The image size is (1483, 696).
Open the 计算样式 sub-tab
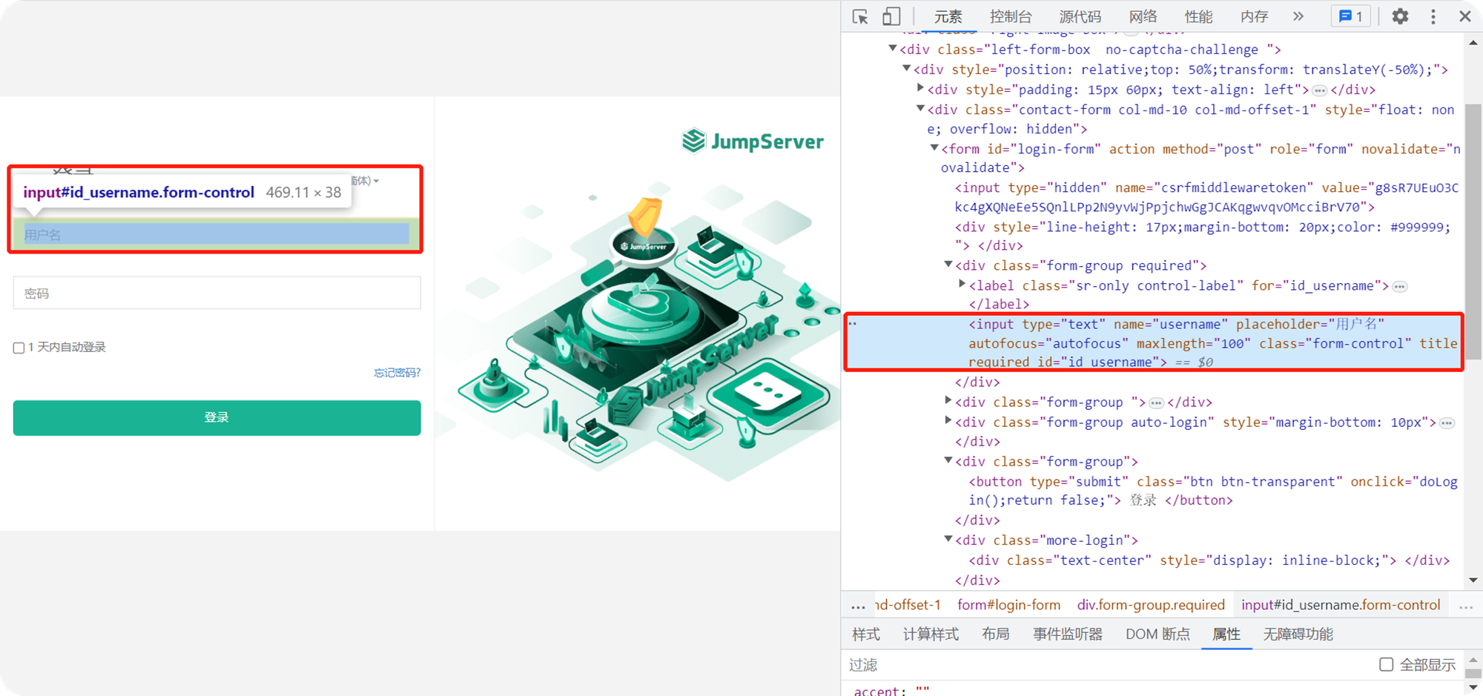pos(931,634)
